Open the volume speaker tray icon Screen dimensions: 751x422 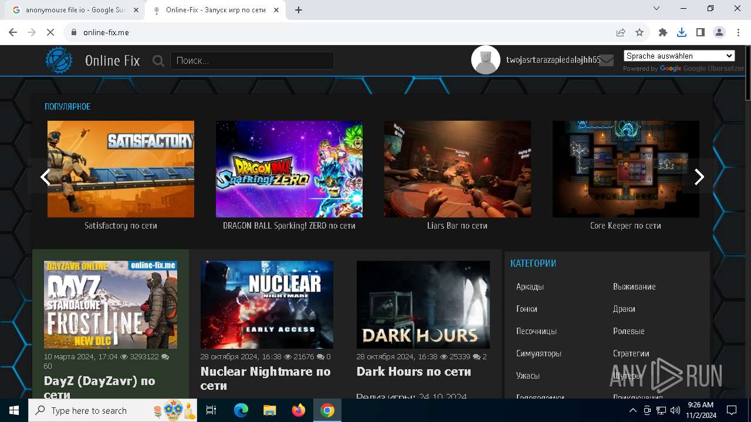tap(675, 410)
